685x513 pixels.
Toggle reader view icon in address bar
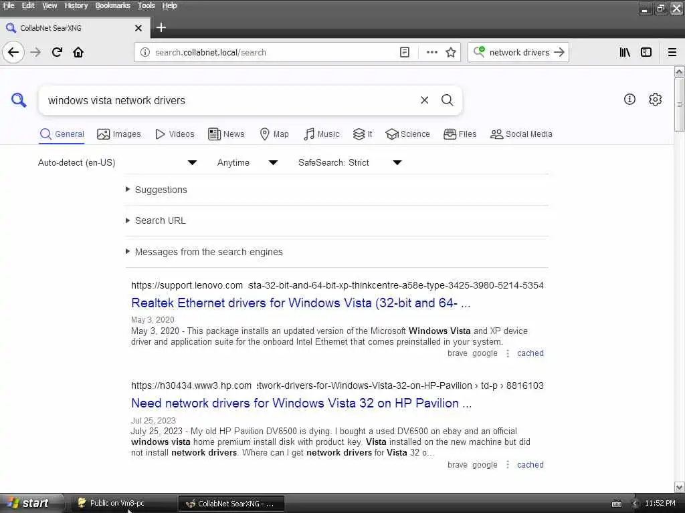405,52
